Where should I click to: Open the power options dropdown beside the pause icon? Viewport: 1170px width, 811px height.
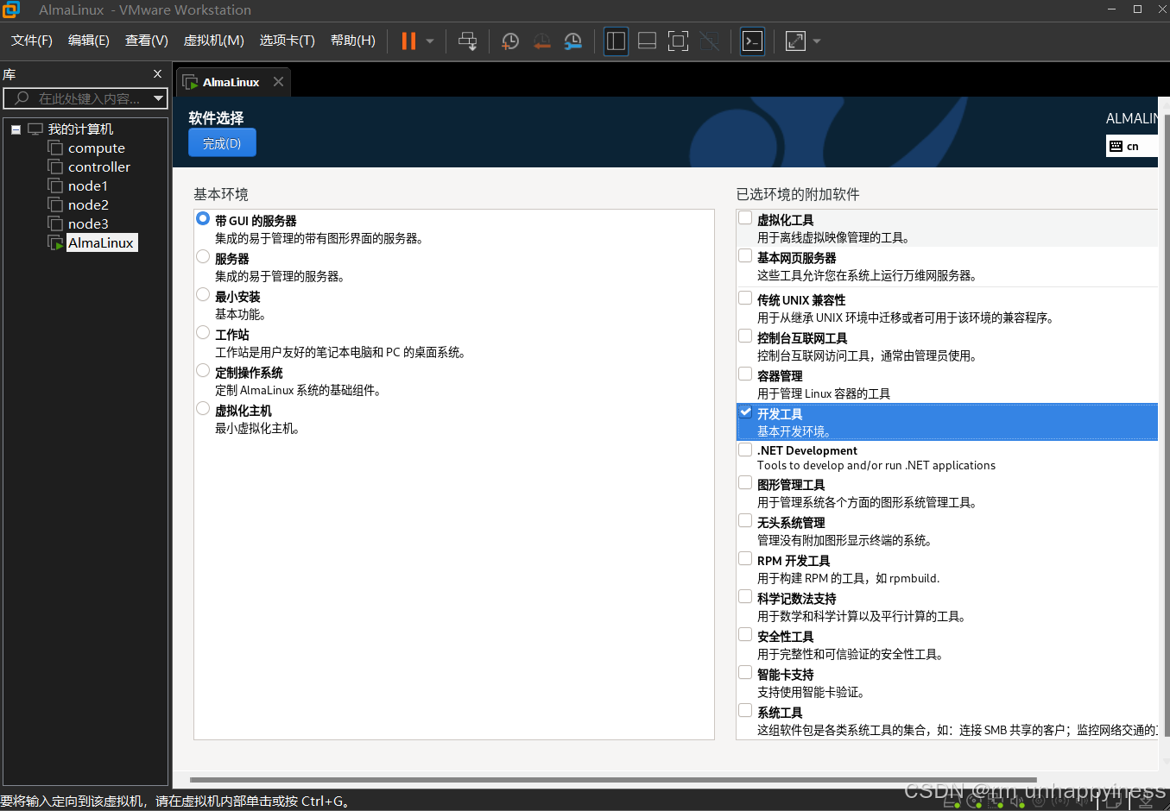pyautogui.click(x=430, y=41)
